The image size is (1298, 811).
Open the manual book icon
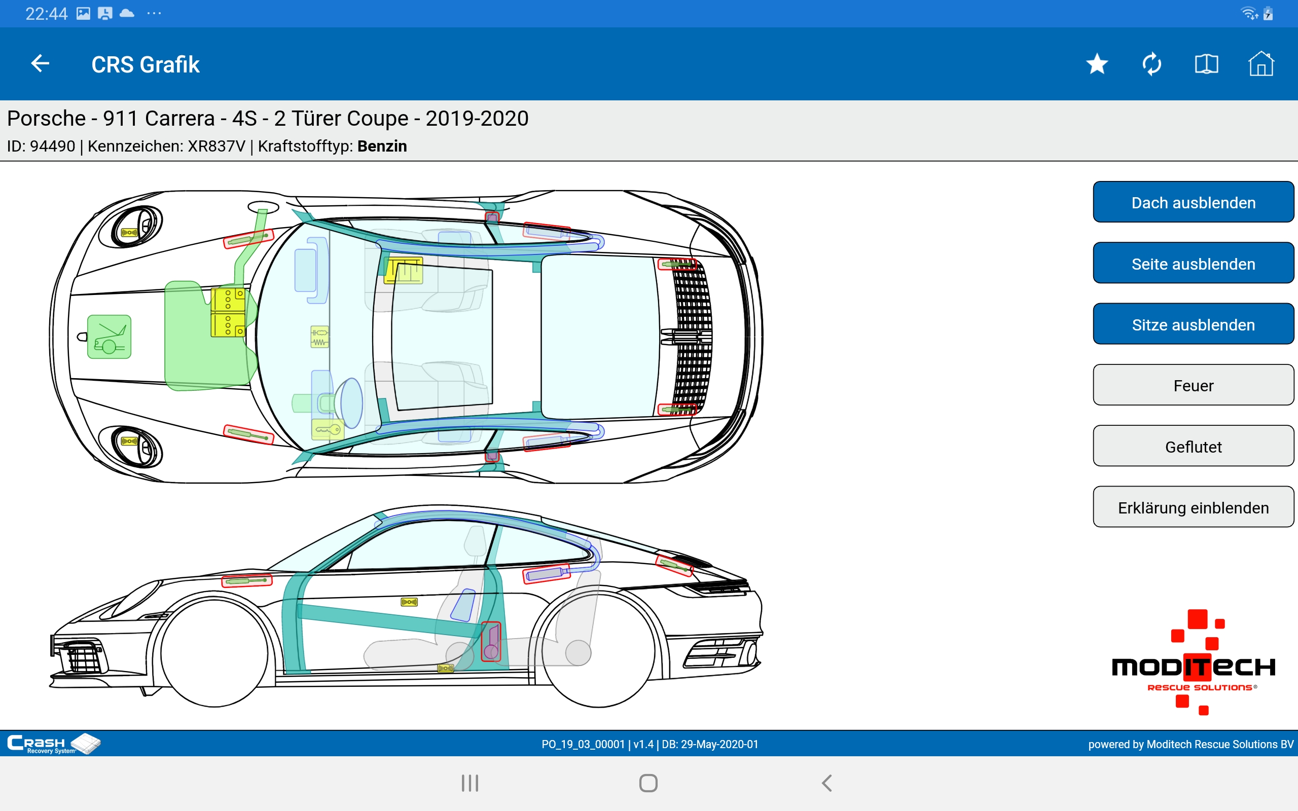coord(1206,64)
